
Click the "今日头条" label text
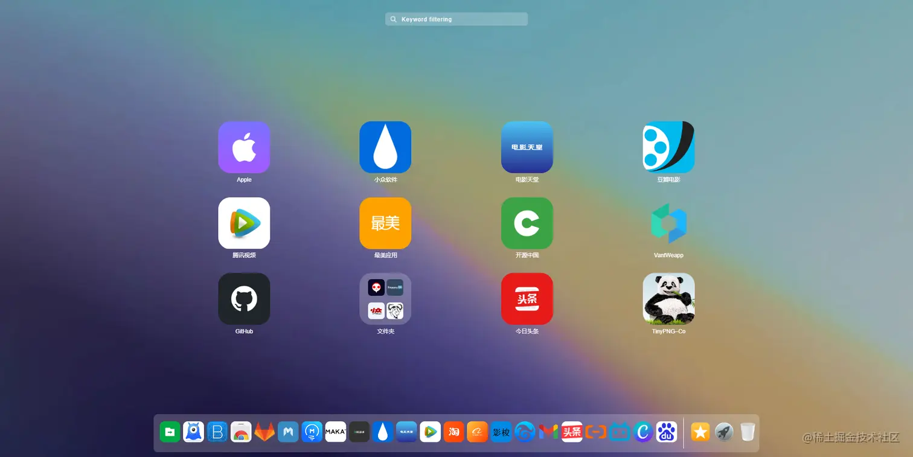pos(527,331)
